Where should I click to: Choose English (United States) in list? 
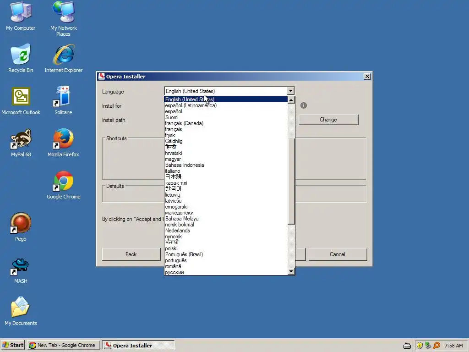pyautogui.click(x=226, y=99)
